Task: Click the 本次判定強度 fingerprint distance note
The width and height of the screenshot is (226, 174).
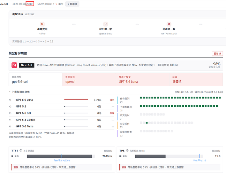Action: click(x=42, y=133)
